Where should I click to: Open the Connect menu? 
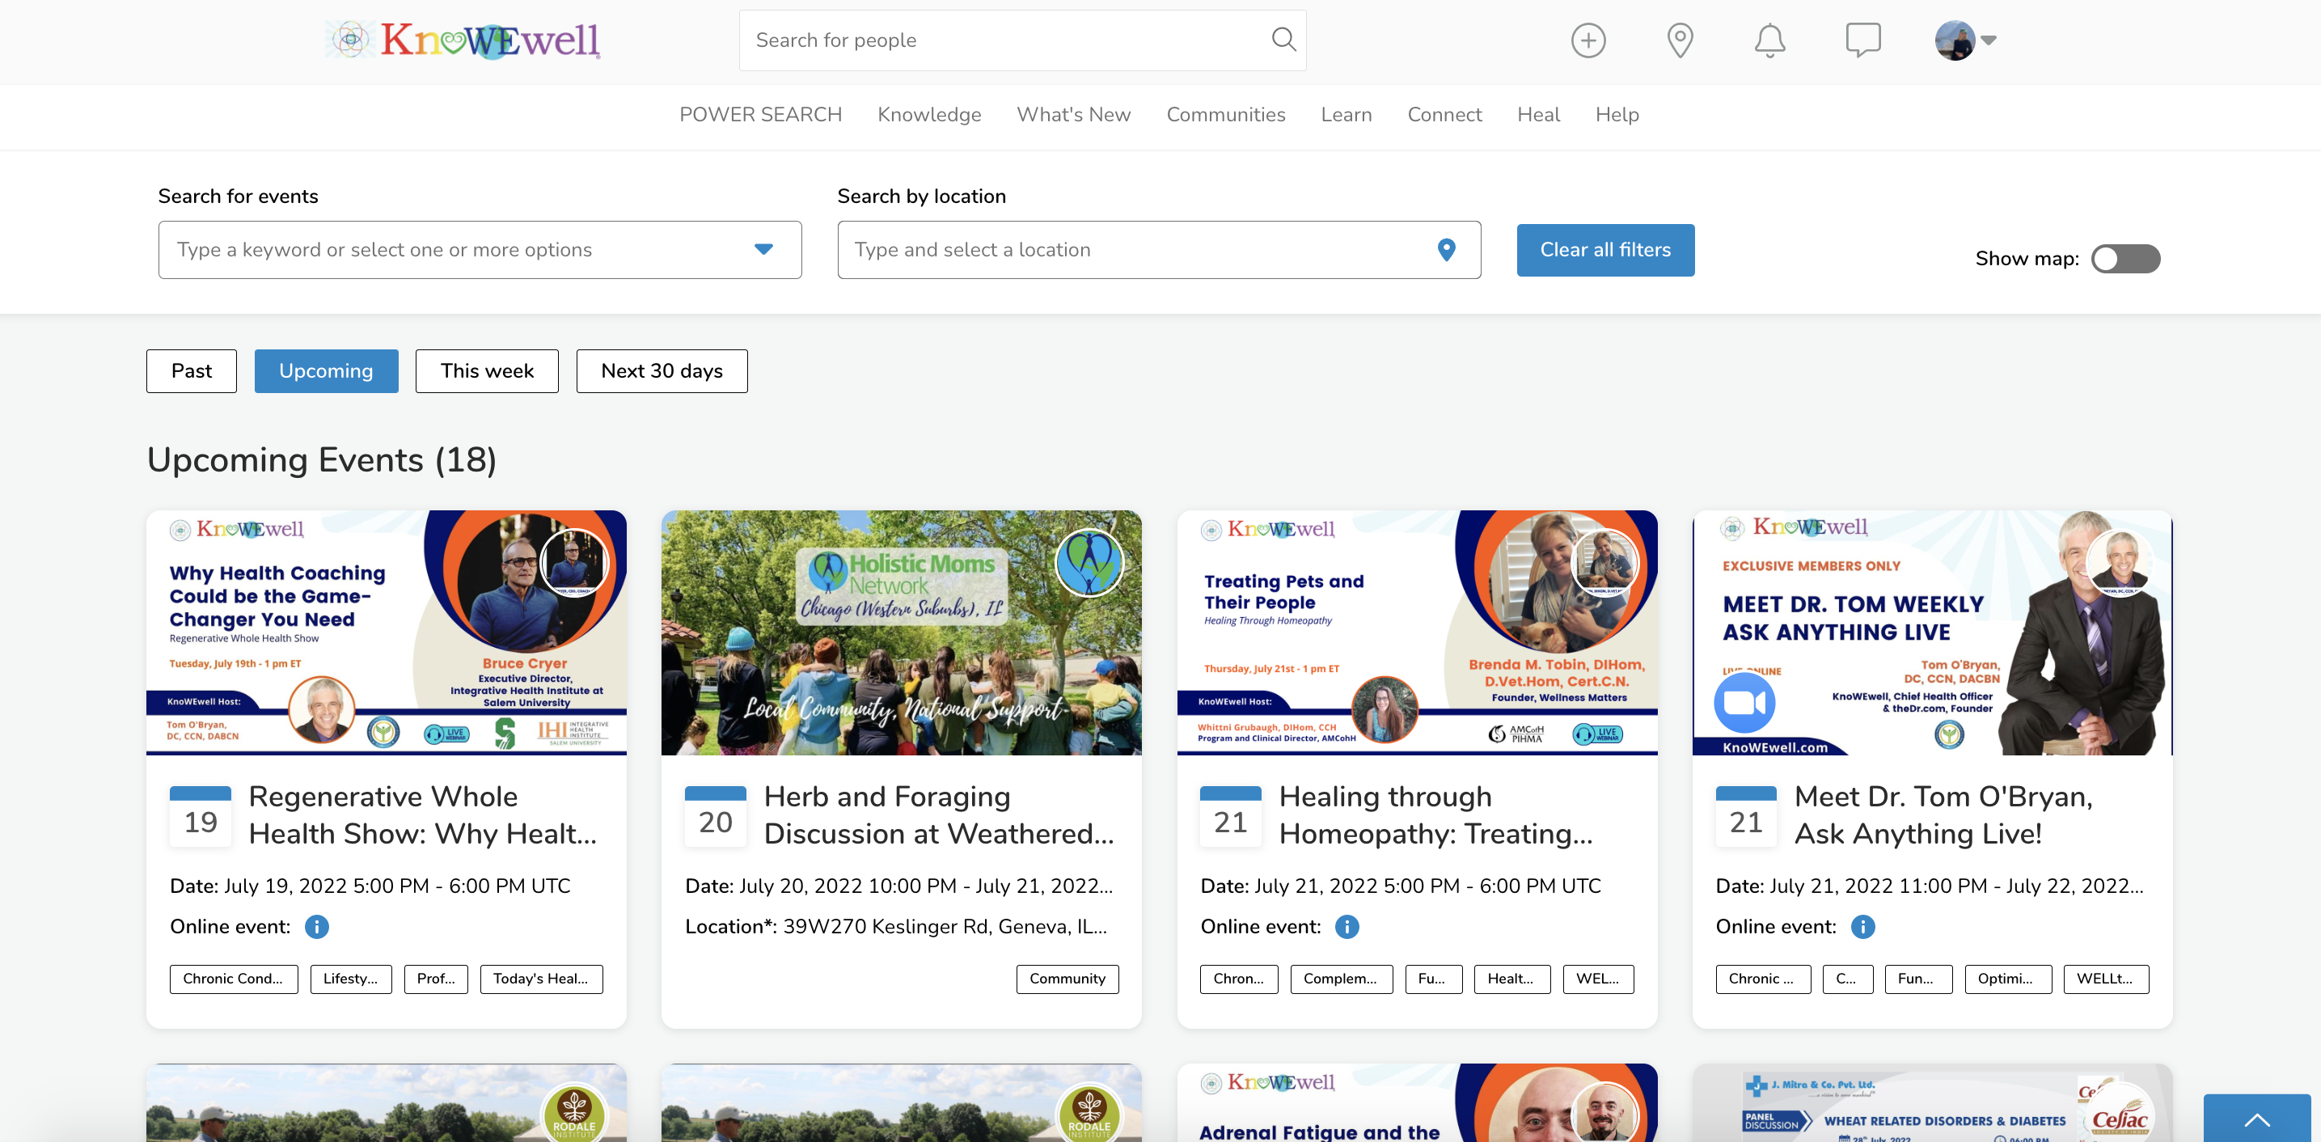[x=1444, y=115]
